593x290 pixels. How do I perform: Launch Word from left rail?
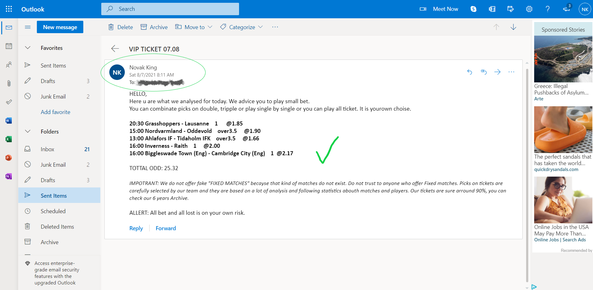coord(9,121)
